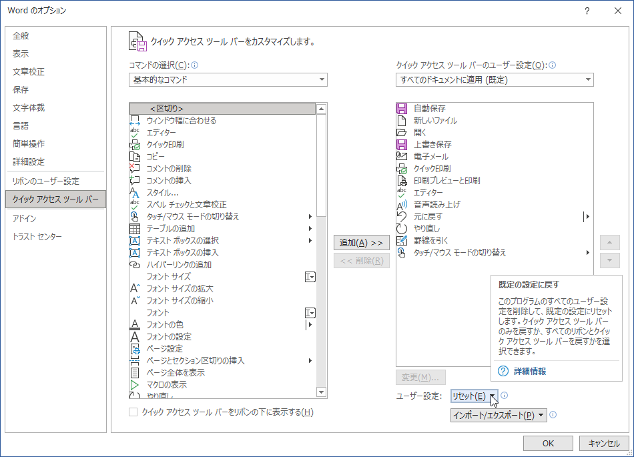Click the 開く folder icon in right list

(x=402, y=133)
